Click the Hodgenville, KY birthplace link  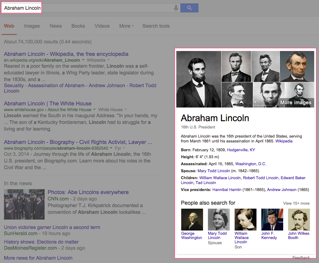[241, 150]
